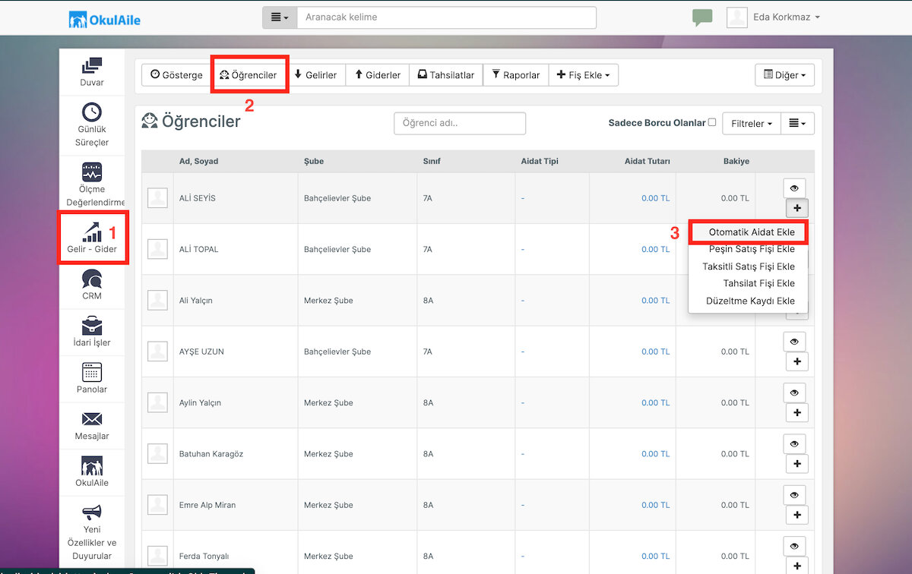Open the Giderler tab
The width and height of the screenshot is (912, 574).
click(378, 75)
